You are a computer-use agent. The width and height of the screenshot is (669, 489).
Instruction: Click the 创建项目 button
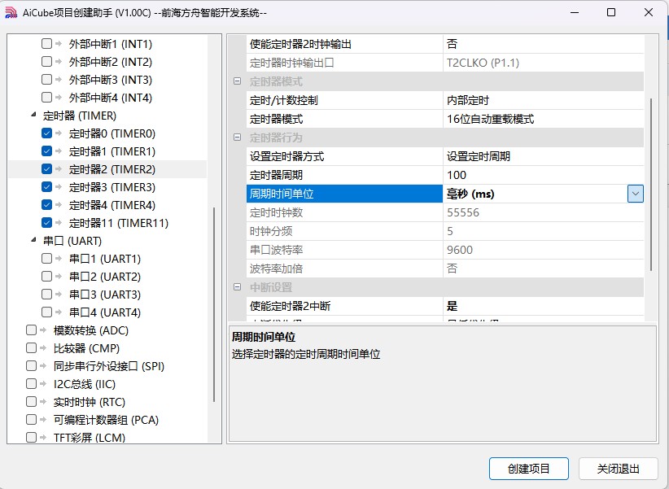pyautogui.click(x=529, y=469)
